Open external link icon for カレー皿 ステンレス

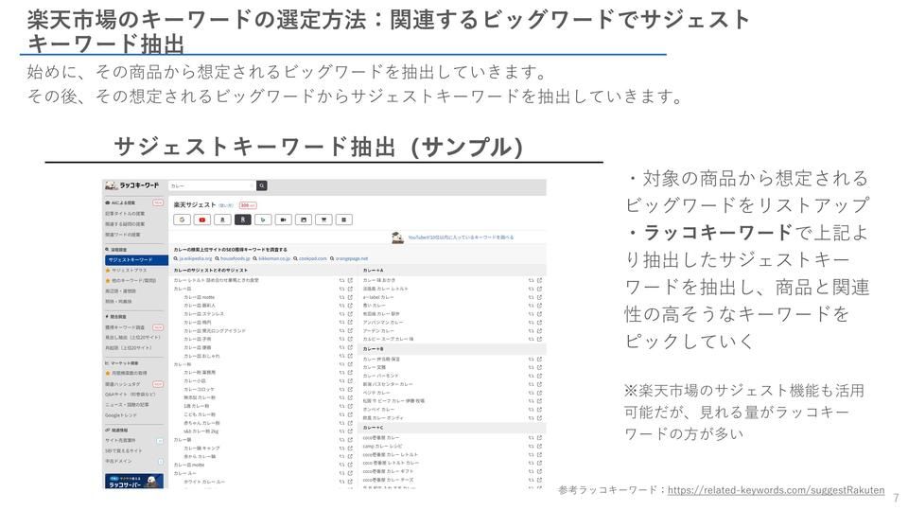pos(350,313)
